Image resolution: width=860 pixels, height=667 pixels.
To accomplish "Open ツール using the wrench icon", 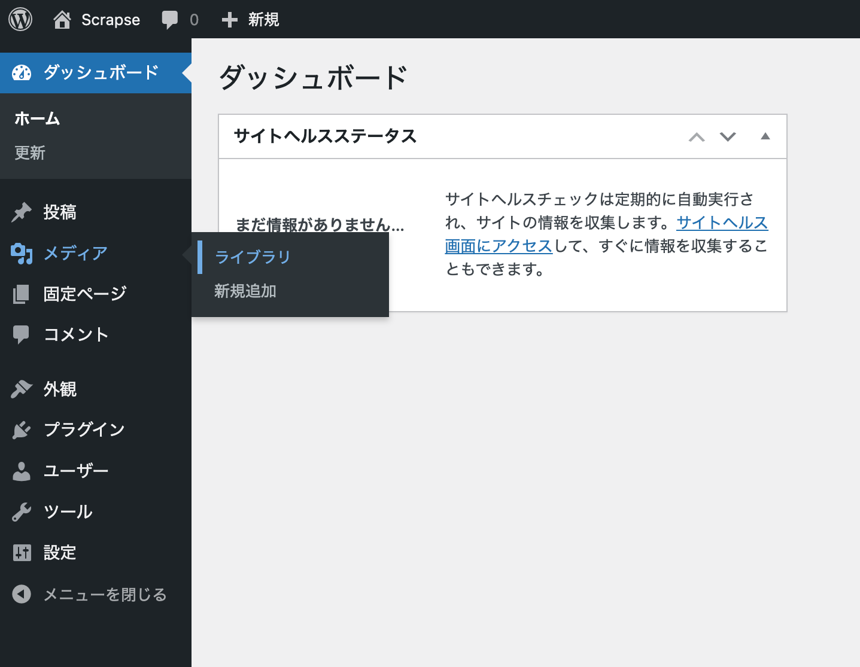I will (x=22, y=511).
